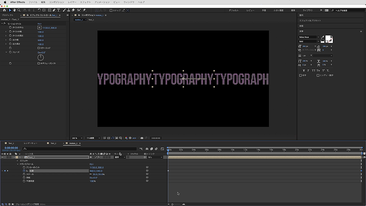
Task: Click the eyedropper in the Character panel
Action: point(322,37)
